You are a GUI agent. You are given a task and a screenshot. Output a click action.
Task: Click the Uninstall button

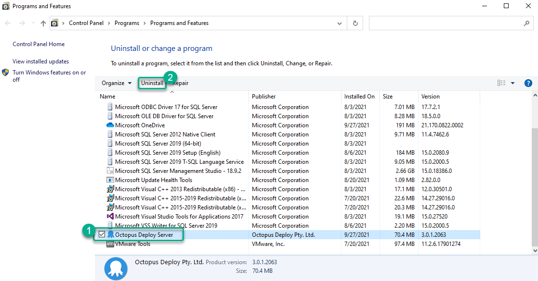point(152,83)
